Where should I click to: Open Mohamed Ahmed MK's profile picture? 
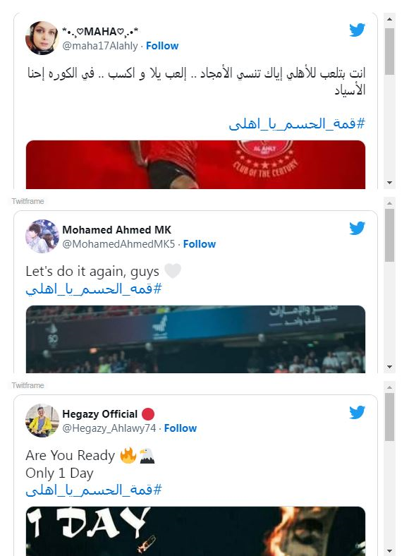[x=42, y=236]
